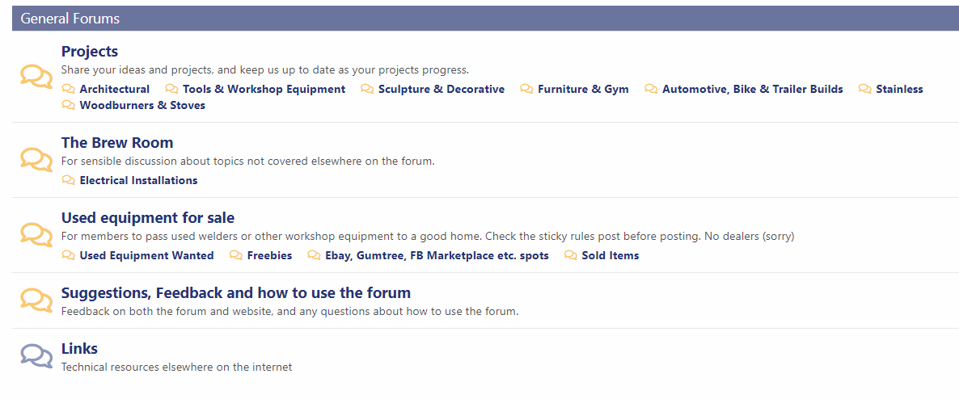This screenshot has width=959, height=399.
Task: Open The Brew Room forum
Action: (117, 142)
